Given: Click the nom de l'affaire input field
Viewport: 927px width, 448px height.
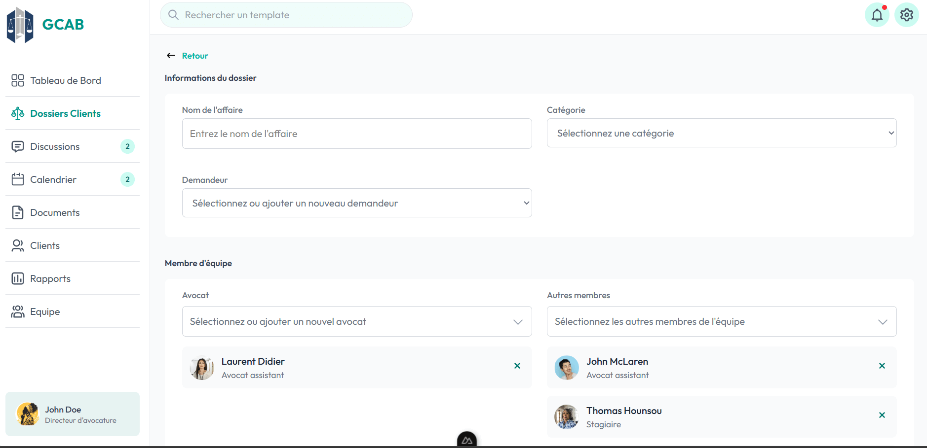Looking at the screenshot, I should pyautogui.click(x=356, y=133).
